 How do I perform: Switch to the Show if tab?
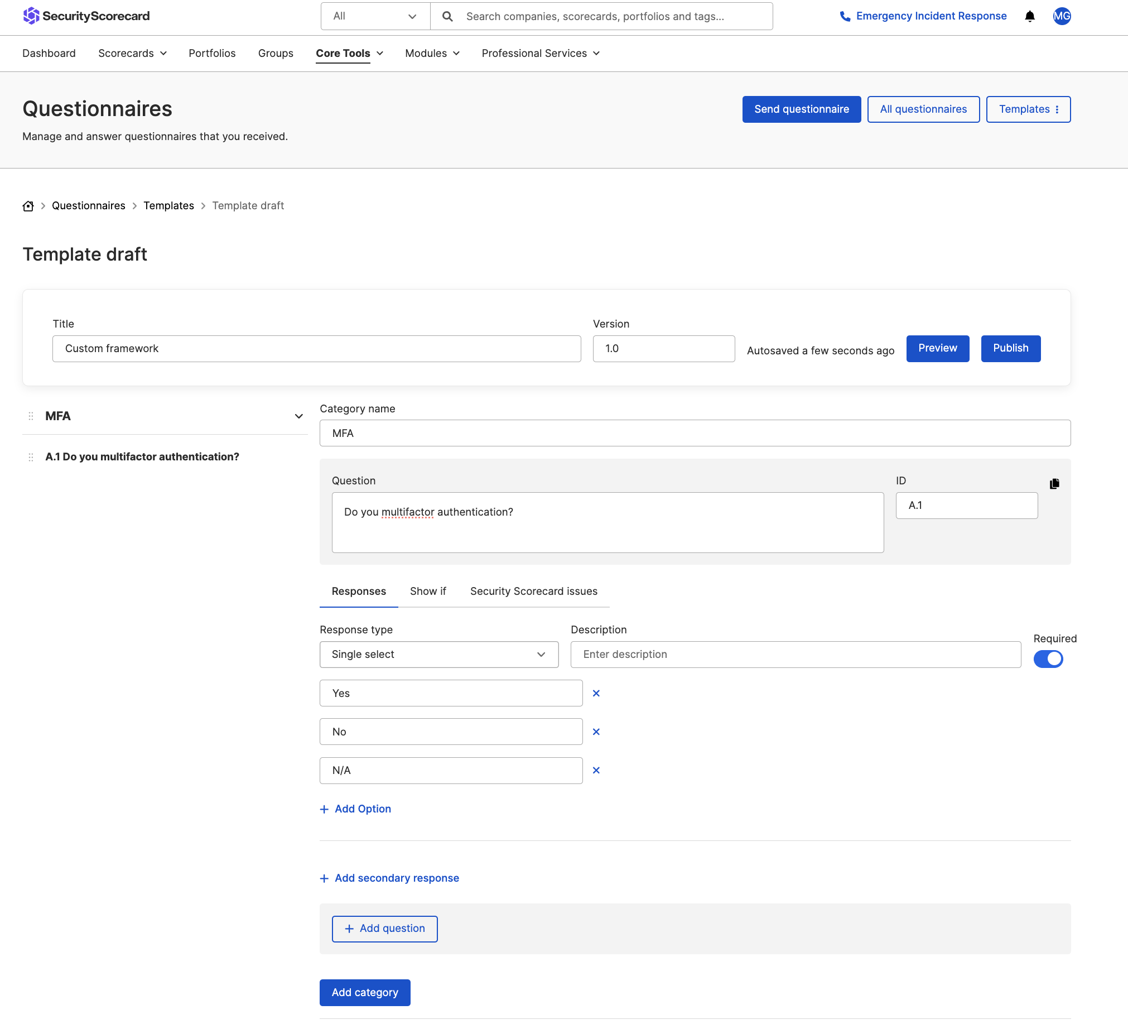[427, 591]
